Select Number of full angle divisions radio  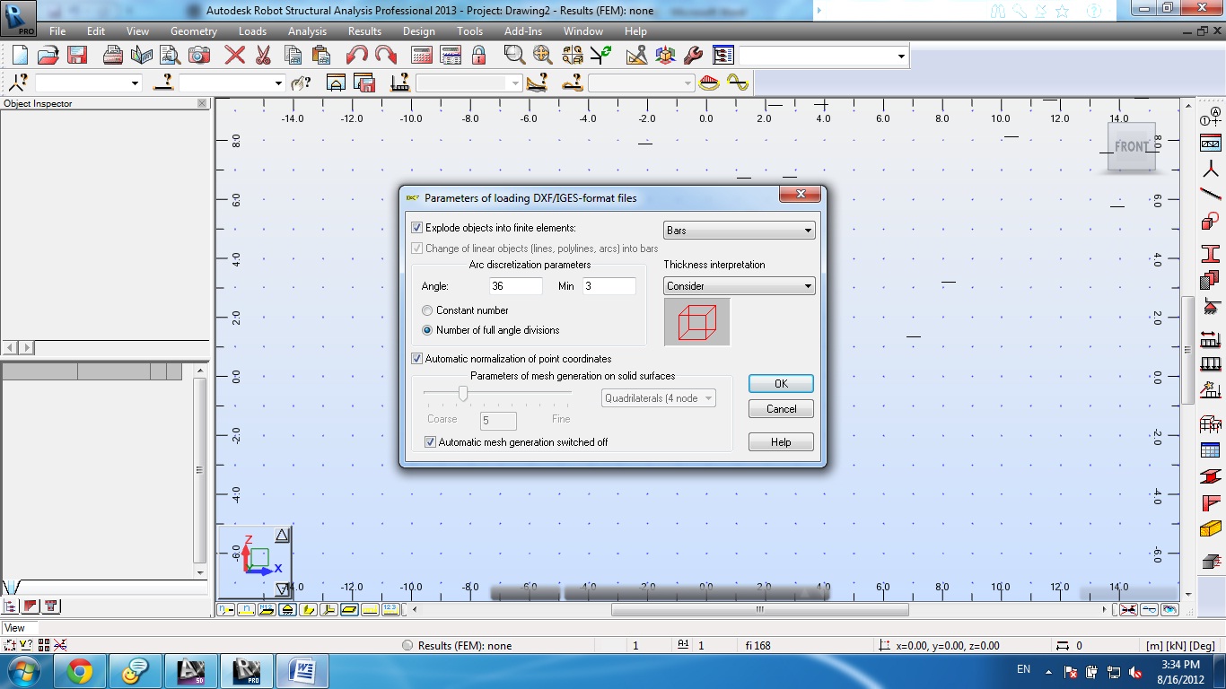click(x=427, y=330)
